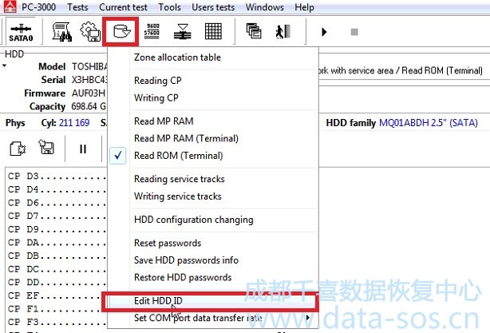
Task: Click the save-log floppy disk icon
Action: click(x=46, y=147)
